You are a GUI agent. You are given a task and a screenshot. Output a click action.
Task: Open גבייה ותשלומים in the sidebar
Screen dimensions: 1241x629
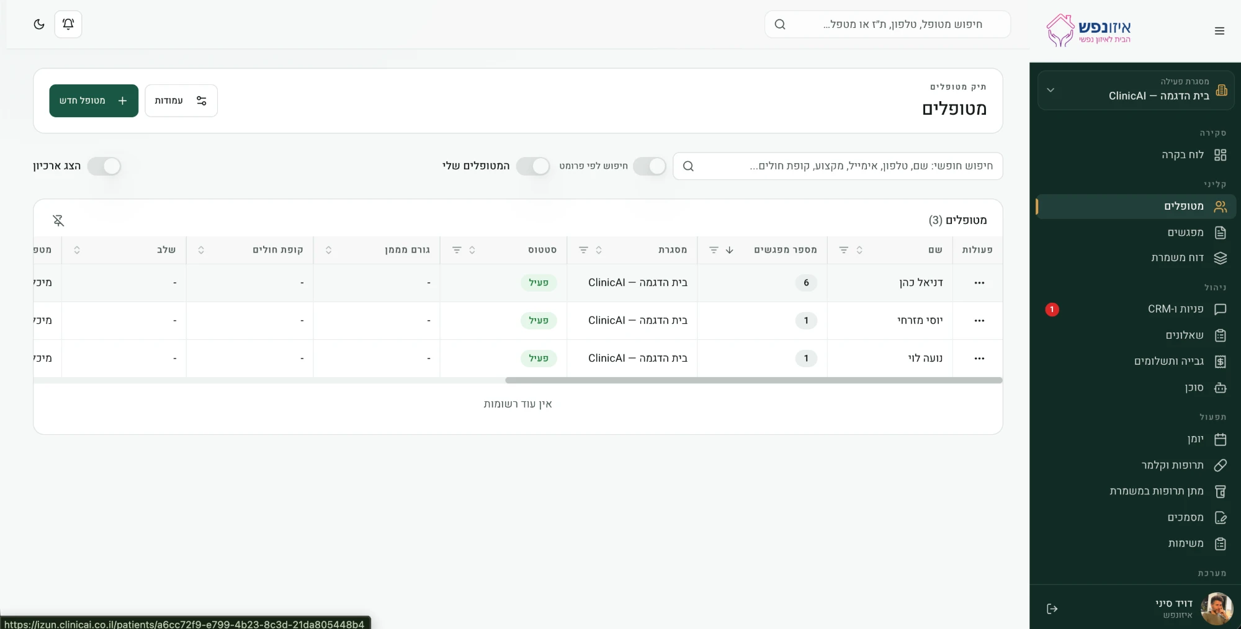[1136, 362]
